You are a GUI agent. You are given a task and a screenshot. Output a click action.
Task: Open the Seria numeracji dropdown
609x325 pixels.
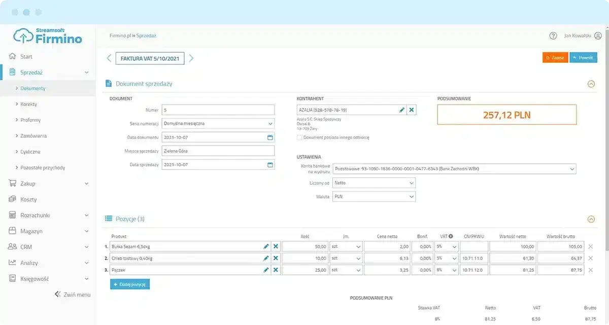click(218, 123)
